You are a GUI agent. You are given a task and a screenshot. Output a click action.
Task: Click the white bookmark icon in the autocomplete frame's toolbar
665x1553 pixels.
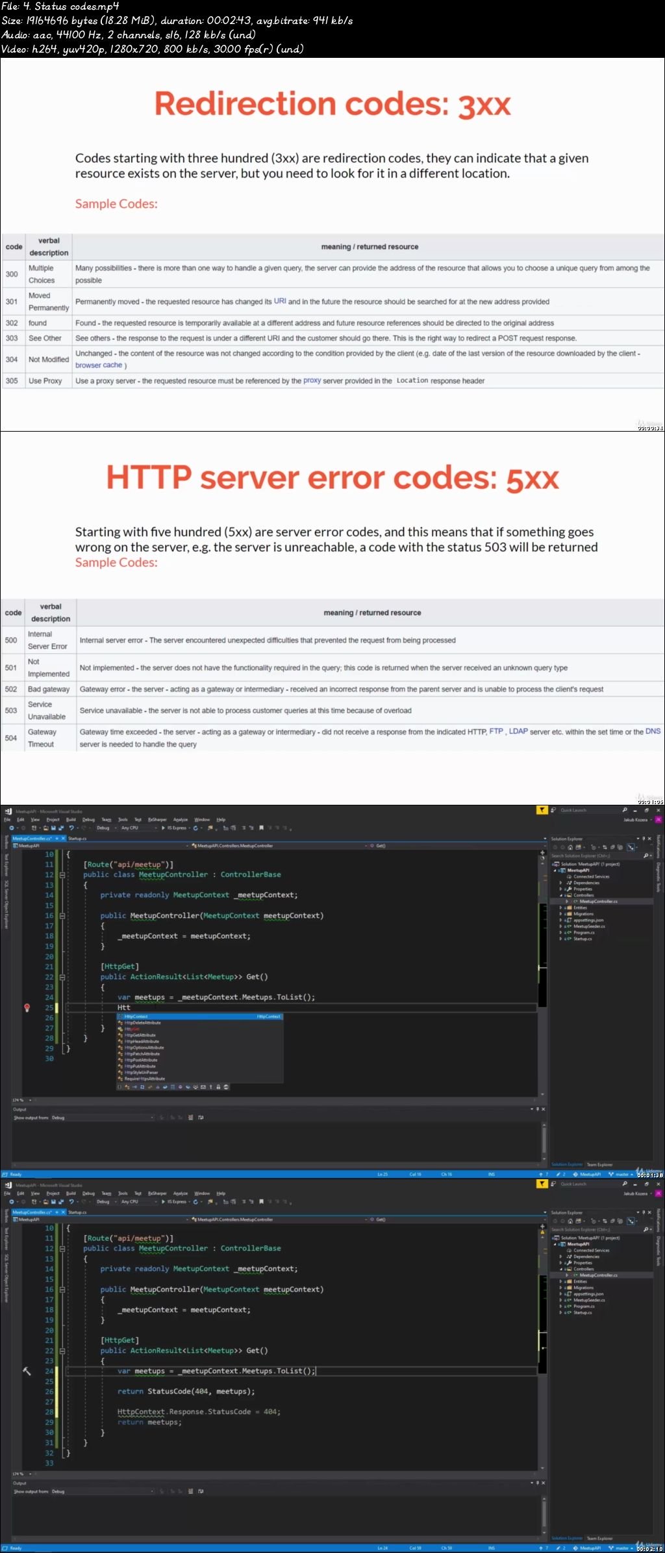260,828
